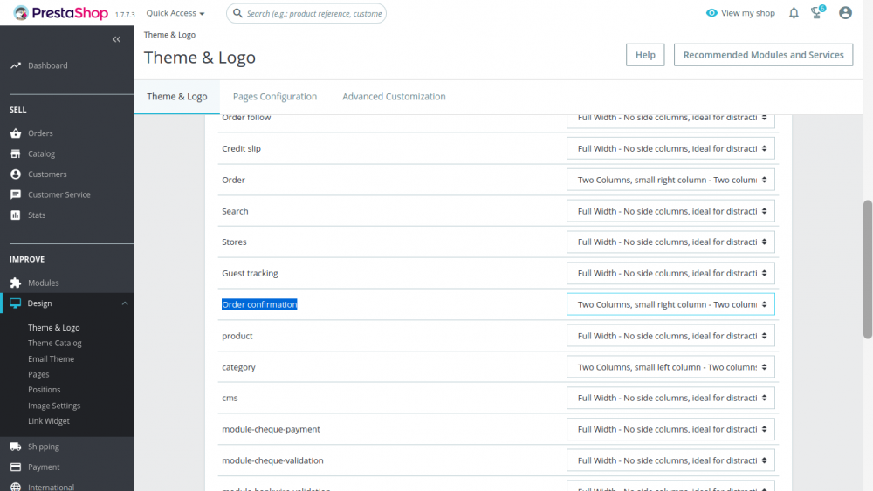Image resolution: width=873 pixels, height=491 pixels.
Task: Click the International globe icon
Action: 16,488
